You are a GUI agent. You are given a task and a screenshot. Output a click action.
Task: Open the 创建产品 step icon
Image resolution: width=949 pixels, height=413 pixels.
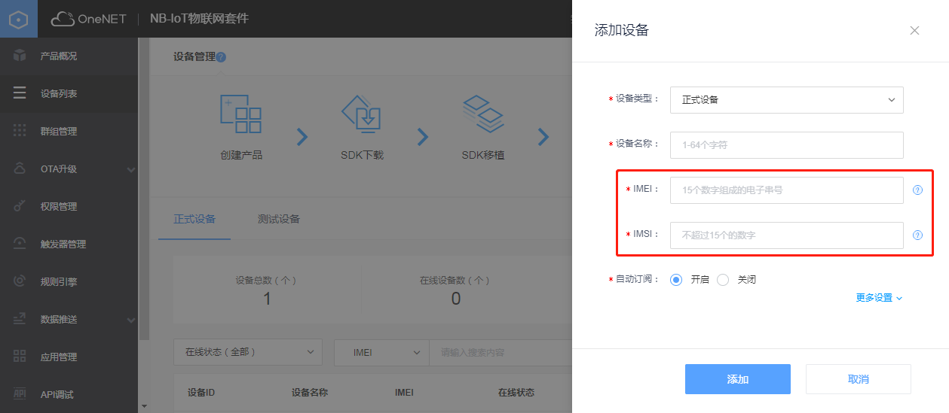(240, 114)
